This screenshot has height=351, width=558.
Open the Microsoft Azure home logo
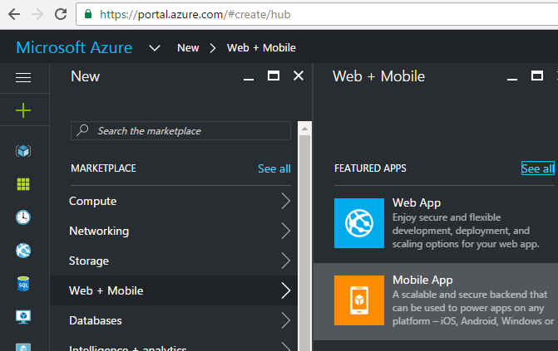tap(74, 47)
